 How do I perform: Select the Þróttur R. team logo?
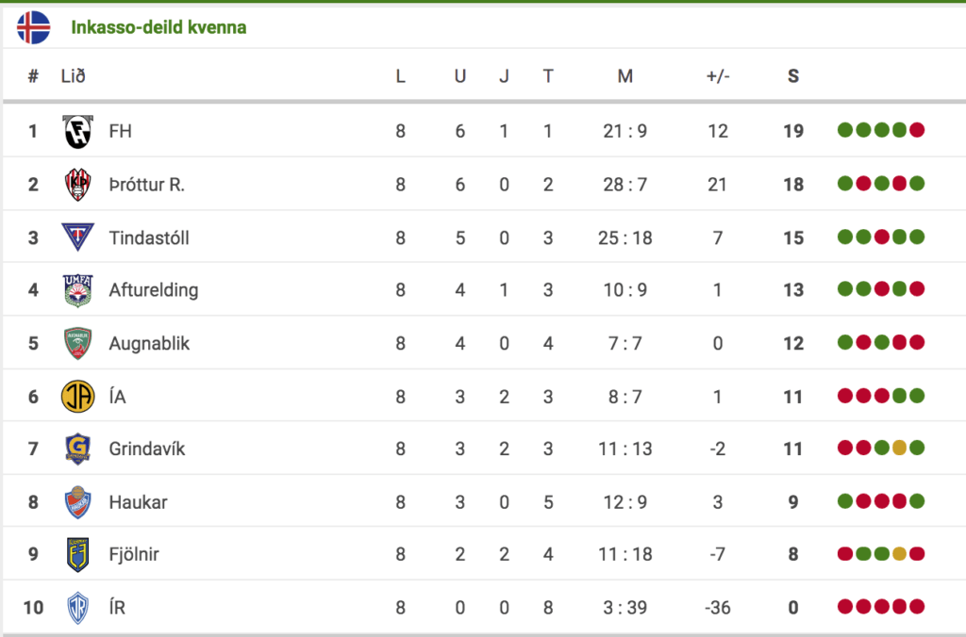(x=77, y=184)
